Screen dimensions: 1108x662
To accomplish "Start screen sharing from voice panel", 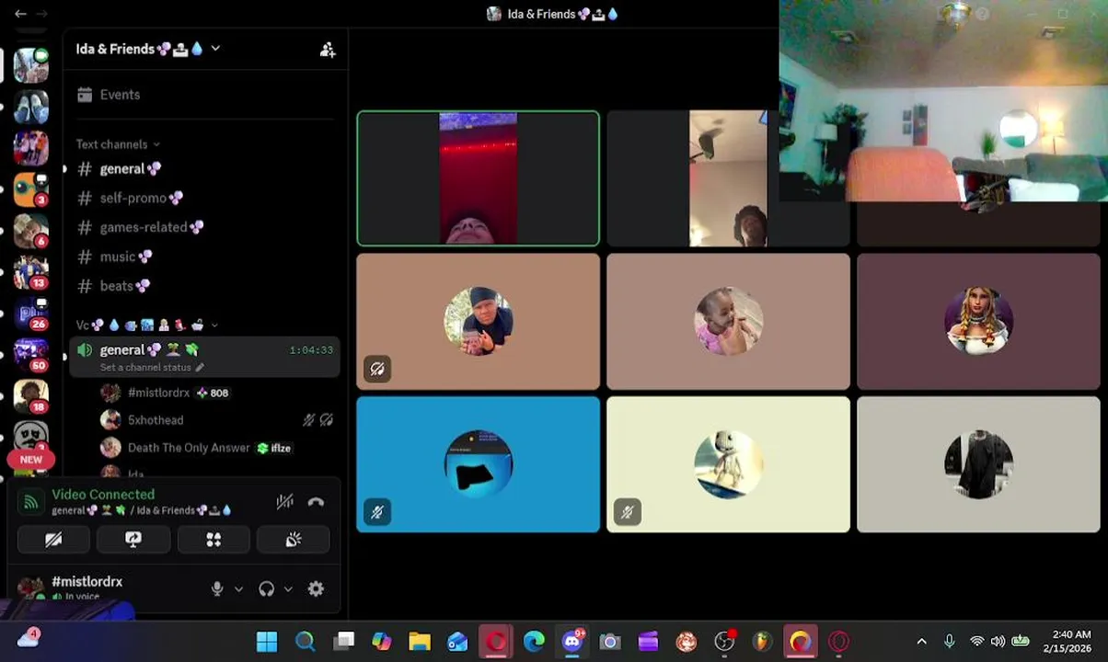I will click(133, 540).
